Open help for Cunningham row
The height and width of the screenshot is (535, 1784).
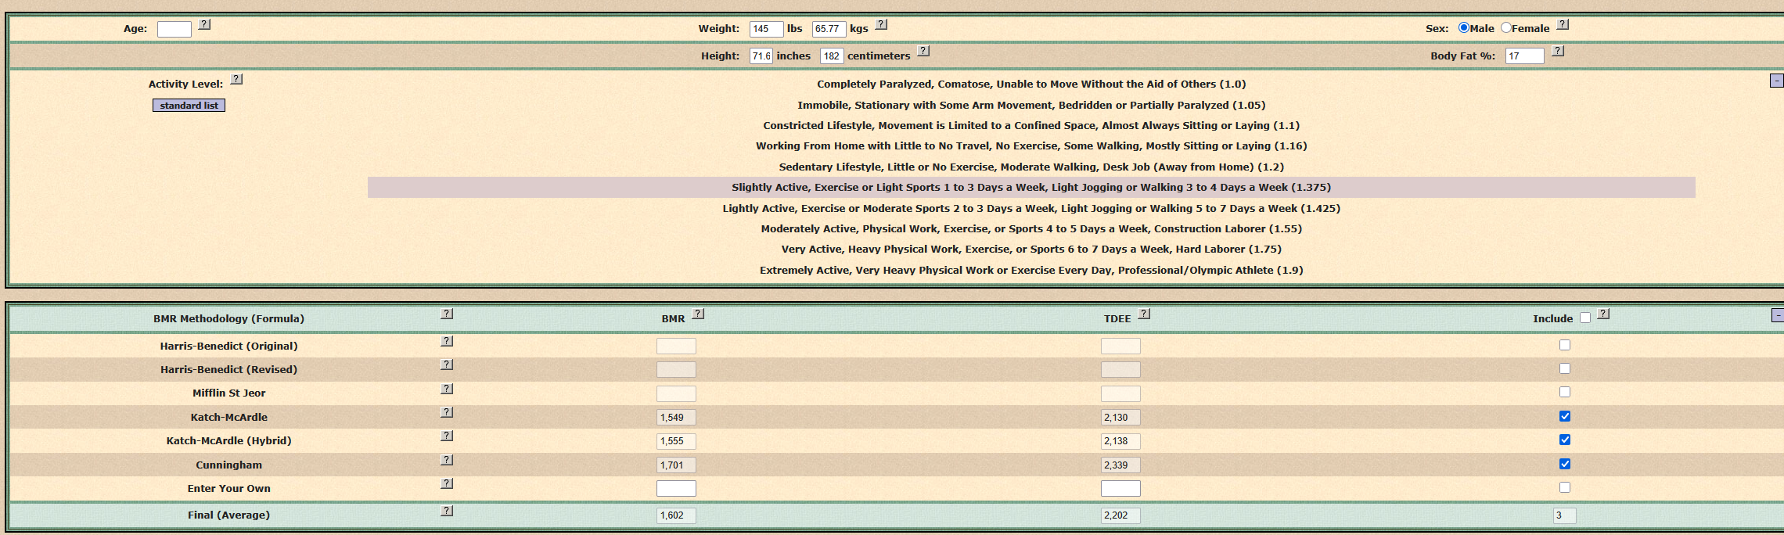tap(447, 460)
